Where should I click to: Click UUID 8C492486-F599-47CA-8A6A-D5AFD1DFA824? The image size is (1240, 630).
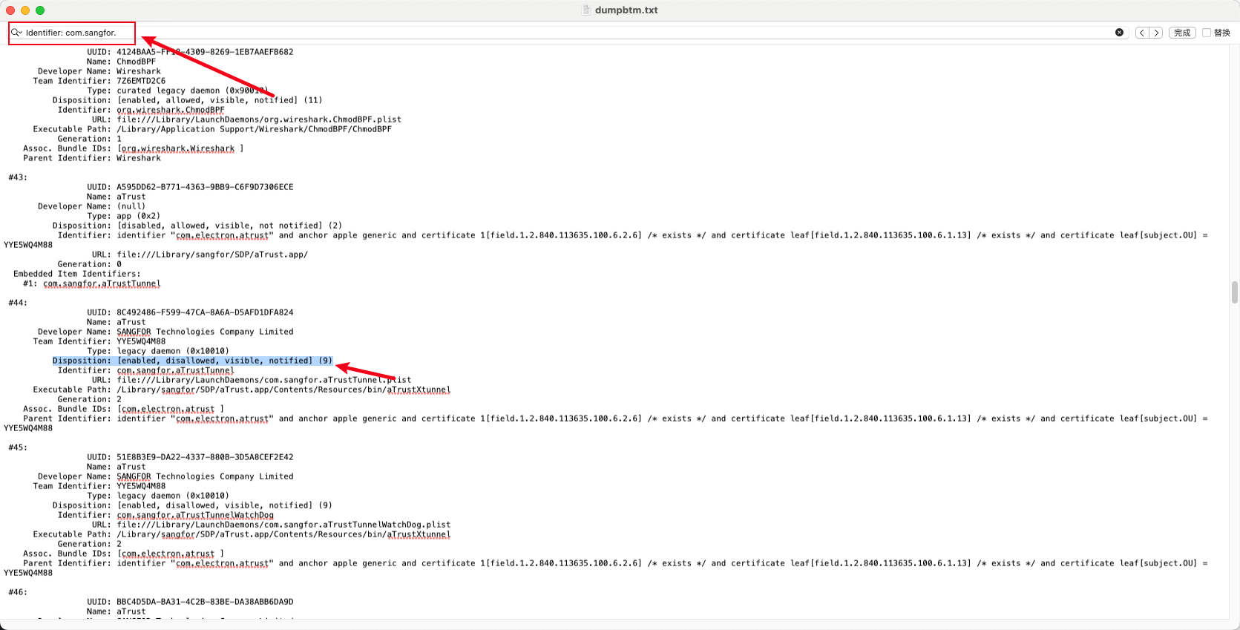205,312
